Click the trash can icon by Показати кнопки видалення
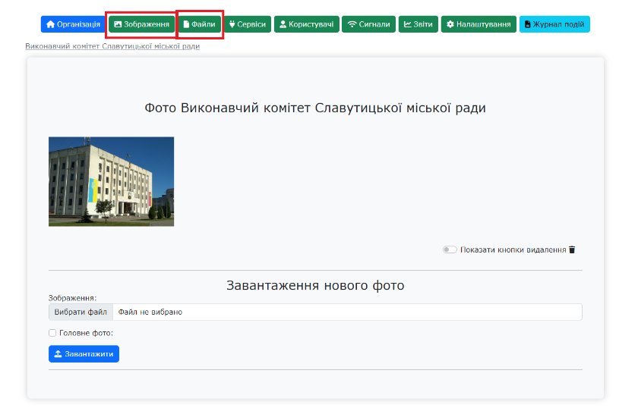The width and height of the screenshot is (638, 408). (572, 250)
